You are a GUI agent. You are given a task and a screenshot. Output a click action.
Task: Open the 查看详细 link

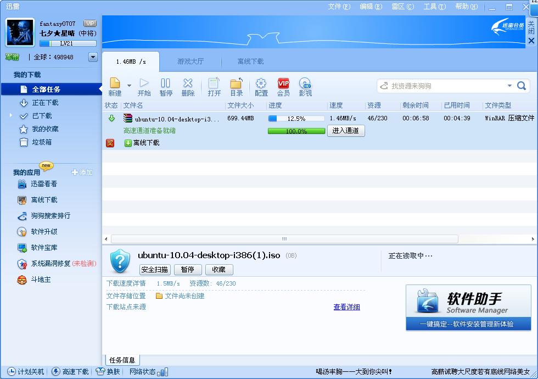(346, 307)
